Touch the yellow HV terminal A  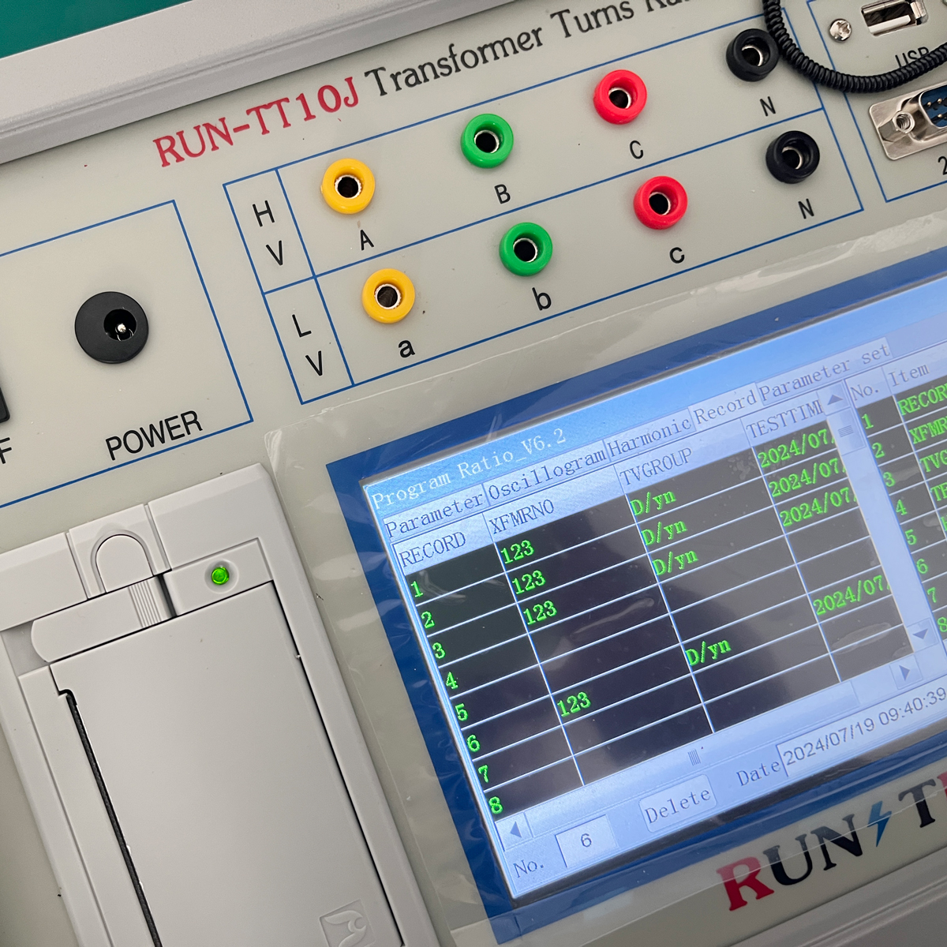tap(347, 186)
